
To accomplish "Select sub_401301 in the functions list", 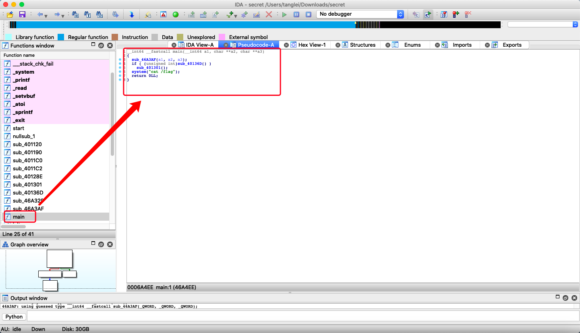I will (x=56, y=184).
